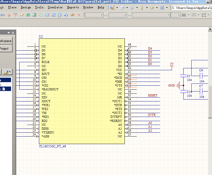Select the GND power port tool
This screenshot has height=175, width=212.
[x=9, y=15]
